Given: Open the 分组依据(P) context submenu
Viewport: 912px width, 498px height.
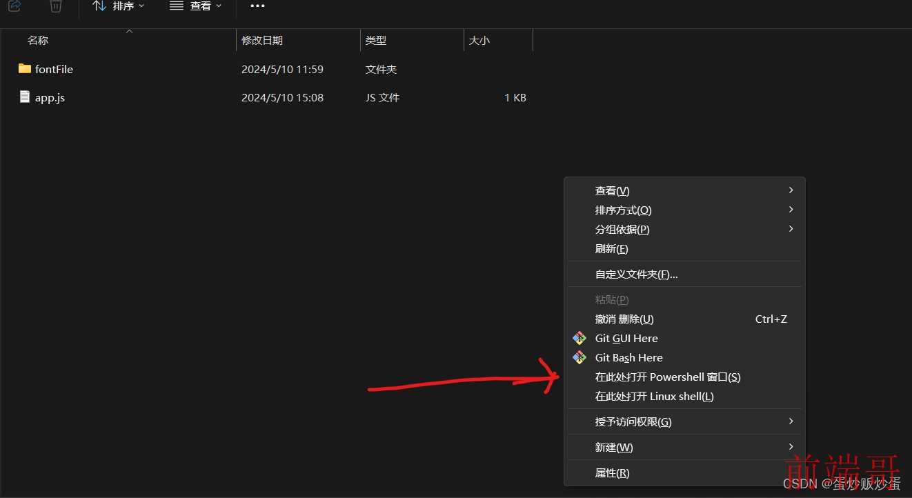Looking at the screenshot, I should 684,229.
